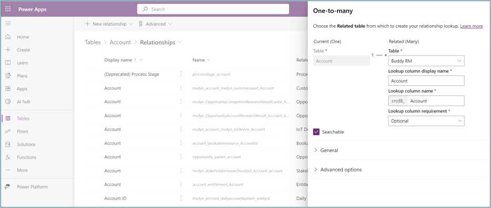
Task: Click the Advanced settings sliders icon
Action: (140, 24)
